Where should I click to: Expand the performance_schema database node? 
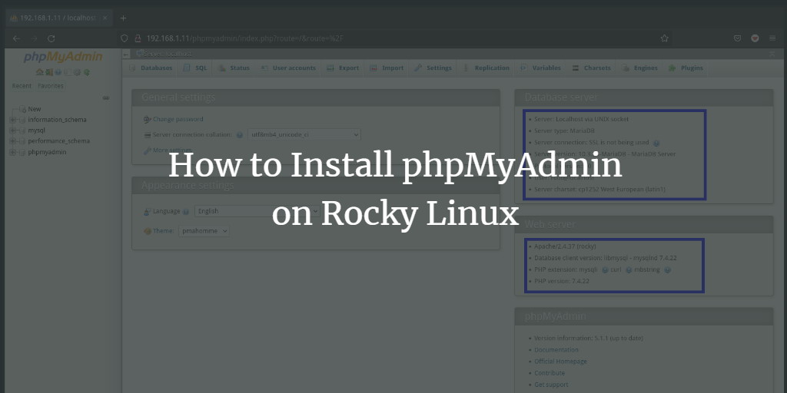(x=12, y=141)
